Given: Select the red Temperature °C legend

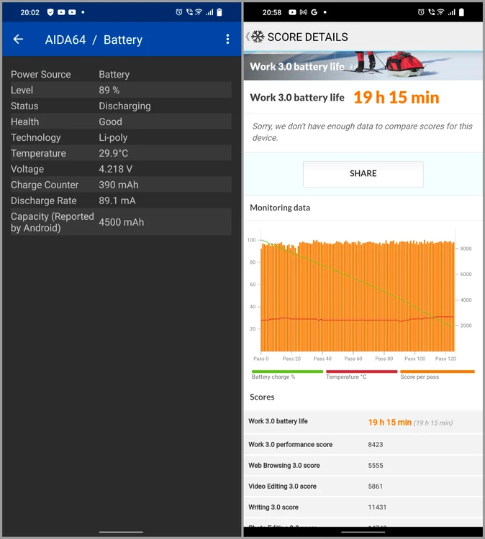Looking at the screenshot, I should pyautogui.click(x=361, y=374).
